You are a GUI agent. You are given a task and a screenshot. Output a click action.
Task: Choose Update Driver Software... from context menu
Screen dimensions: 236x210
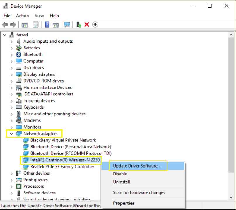coord(143,166)
